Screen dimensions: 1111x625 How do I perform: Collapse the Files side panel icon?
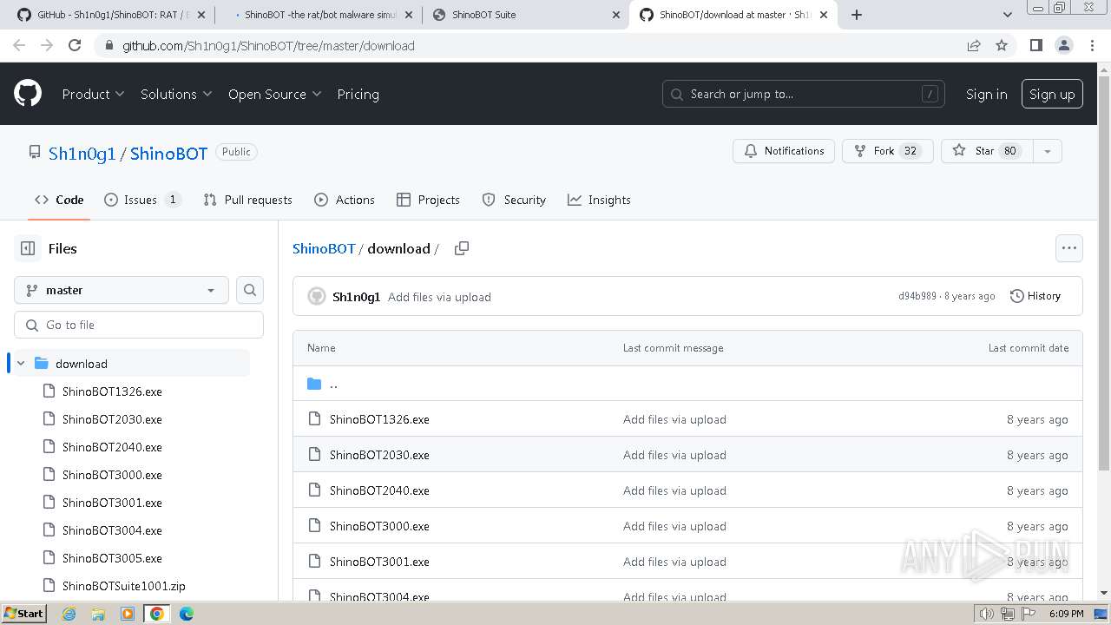pos(28,248)
